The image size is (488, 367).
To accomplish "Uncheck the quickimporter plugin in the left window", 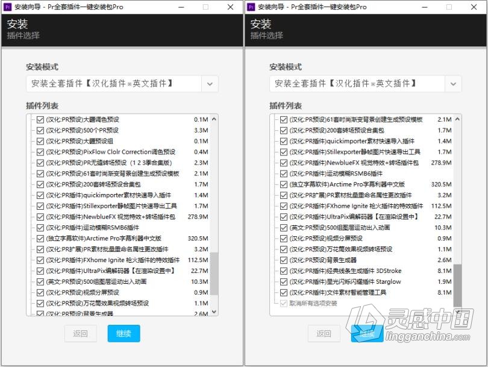I will [40, 195].
